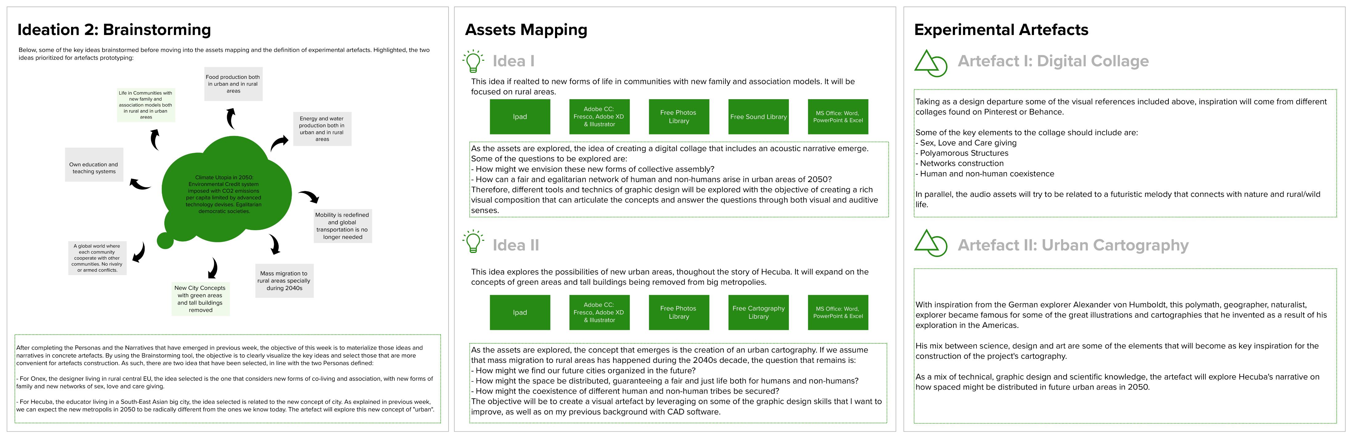This screenshot has width=1354, height=436.
Task: Click the shapes icon beside Artefact I
Action: pyautogui.click(x=930, y=63)
